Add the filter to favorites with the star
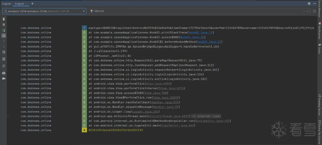The image size is (322, 145). click(x=308, y=11)
